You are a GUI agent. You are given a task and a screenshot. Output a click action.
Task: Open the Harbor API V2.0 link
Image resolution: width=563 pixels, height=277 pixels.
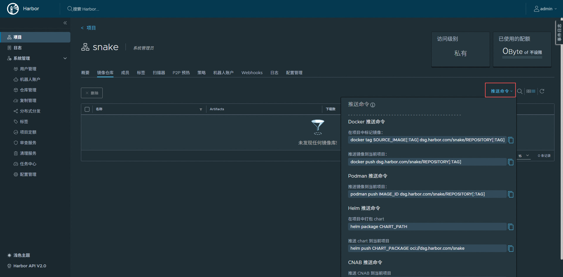[27, 266]
